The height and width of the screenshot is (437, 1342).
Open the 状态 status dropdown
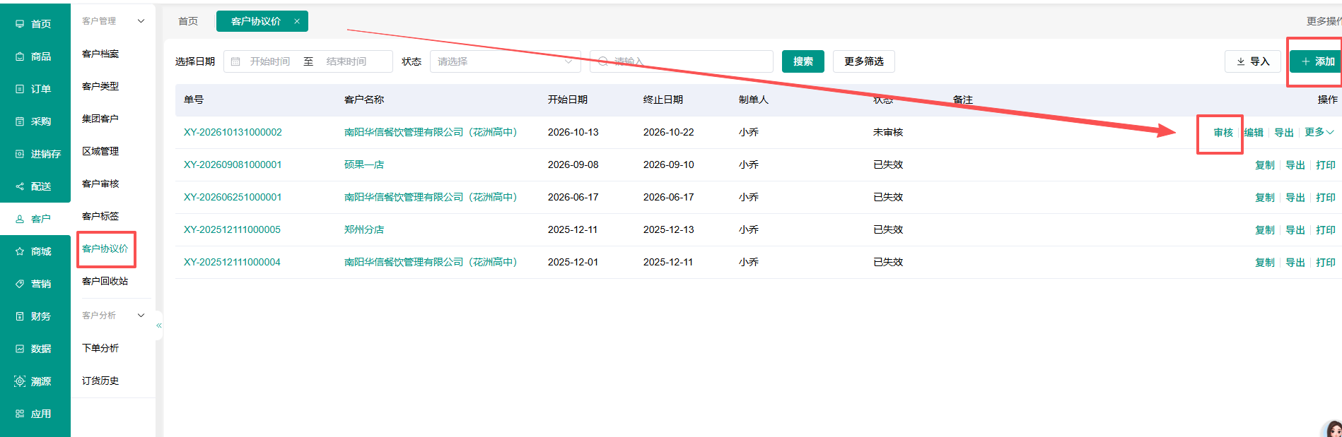pyautogui.click(x=505, y=61)
